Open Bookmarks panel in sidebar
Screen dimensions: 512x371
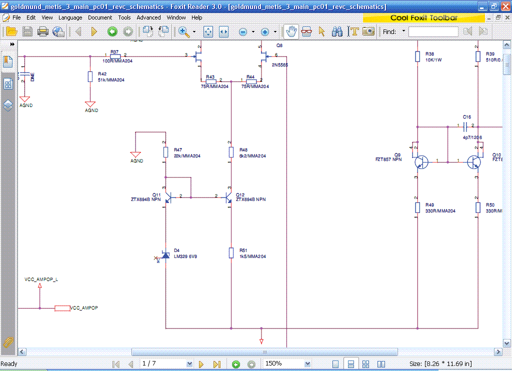coord(8,61)
